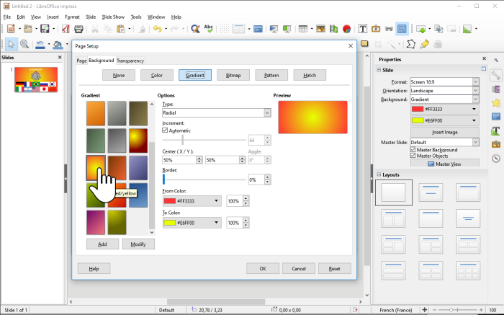Image resolution: width=504 pixels, height=315 pixels.
Task: Click the Print icon in toolbar
Action: tap(78, 29)
